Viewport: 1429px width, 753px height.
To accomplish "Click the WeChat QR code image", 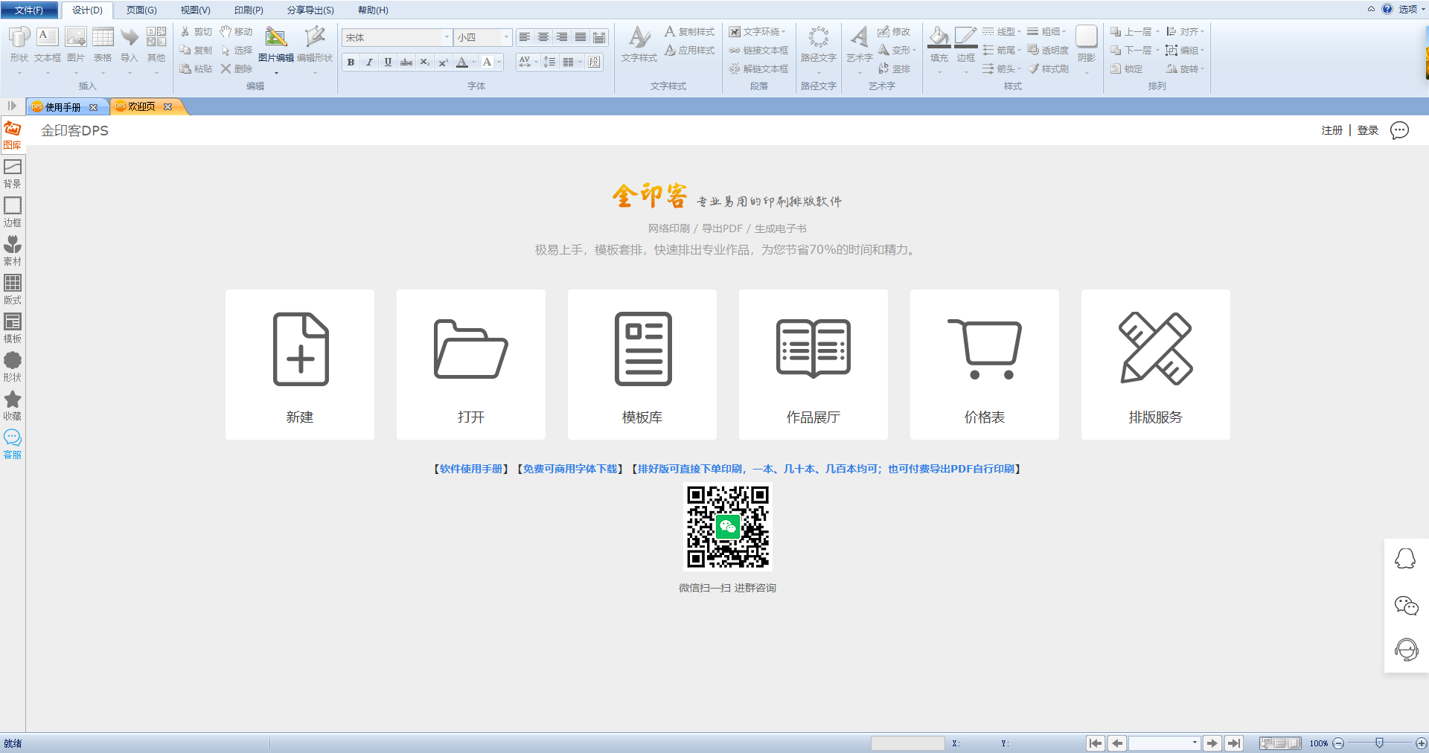I will (x=728, y=526).
